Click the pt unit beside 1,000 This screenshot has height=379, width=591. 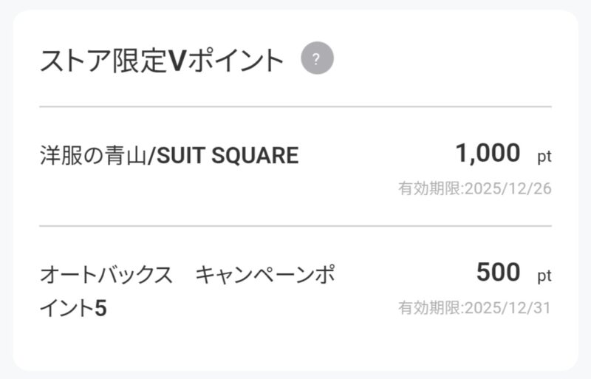coord(544,157)
